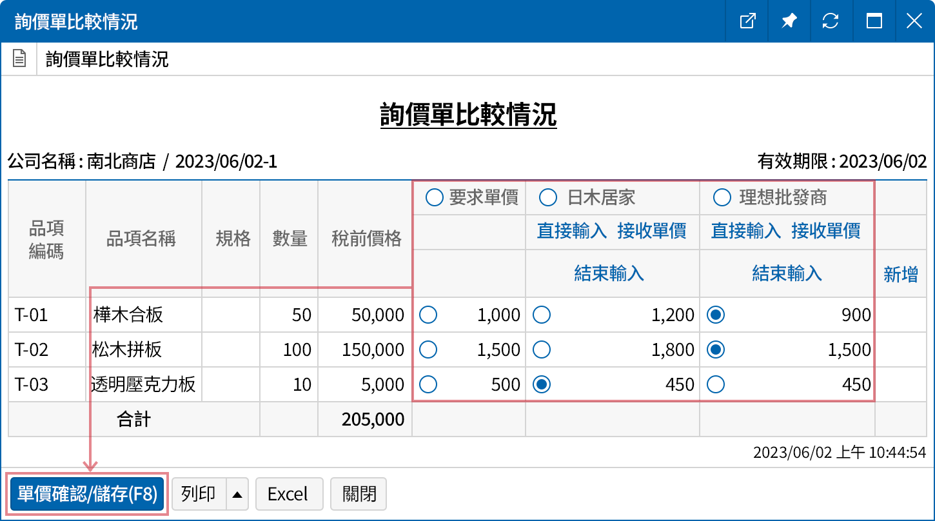Click 結束輸入 in the 日木居家 column
Viewport: 935px width, 521px height.
pyautogui.click(x=610, y=272)
